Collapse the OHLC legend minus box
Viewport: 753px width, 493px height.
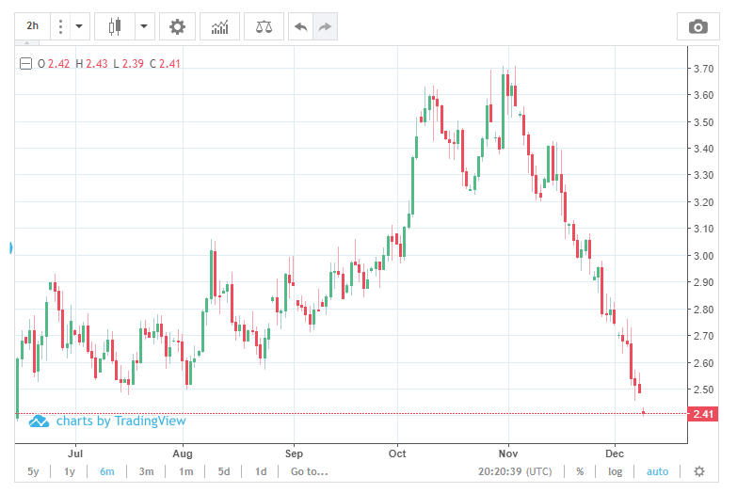click(x=25, y=63)
